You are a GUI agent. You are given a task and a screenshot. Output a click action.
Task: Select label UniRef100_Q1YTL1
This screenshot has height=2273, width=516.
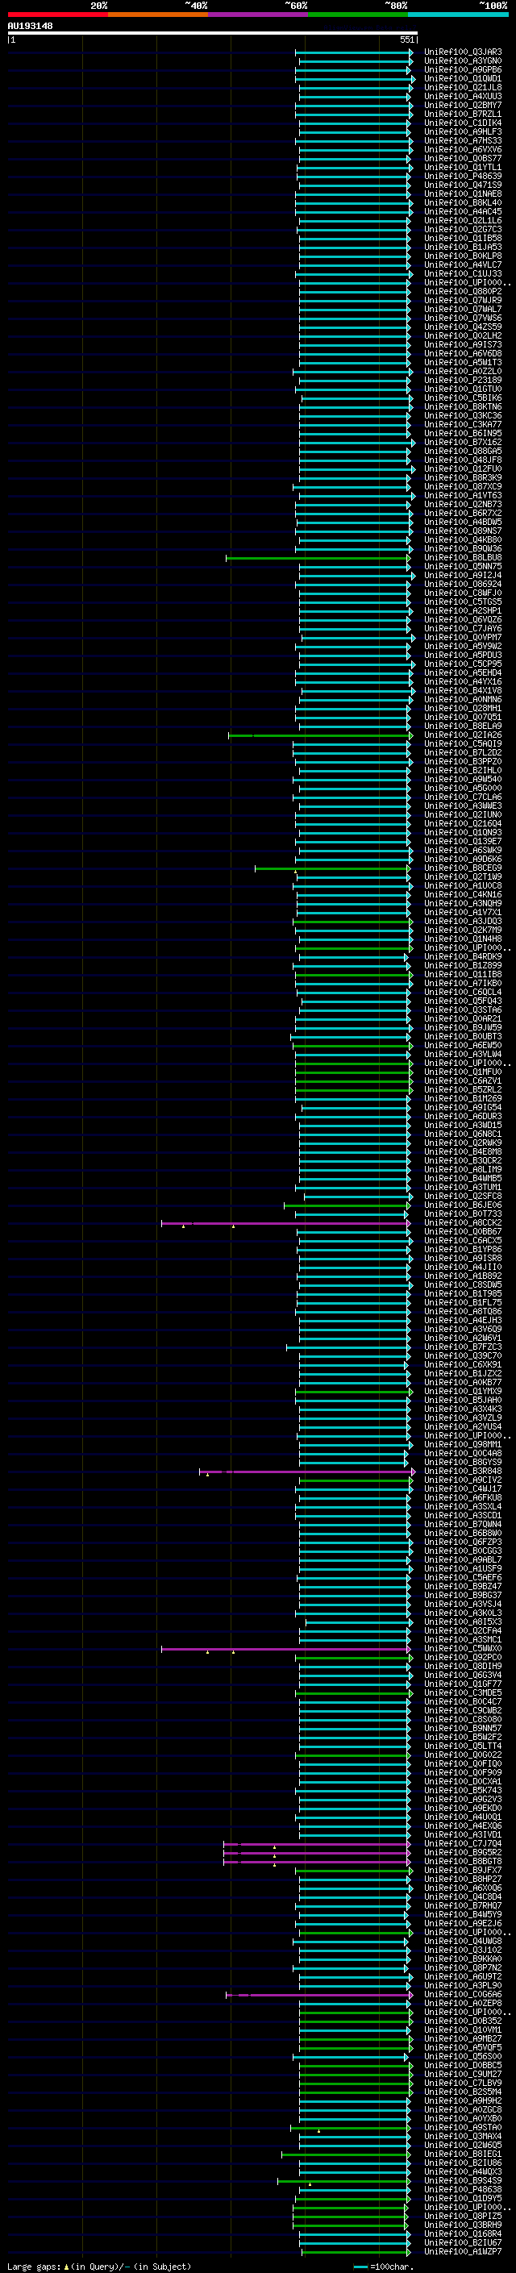coord(463,167)
